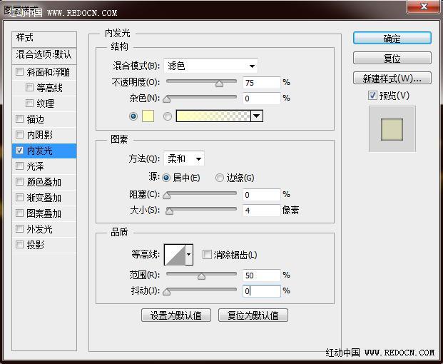Screen dimensions: 443x364
Task: Click the yellow-to-transparent gradient bar
Action: click(213, 116)
